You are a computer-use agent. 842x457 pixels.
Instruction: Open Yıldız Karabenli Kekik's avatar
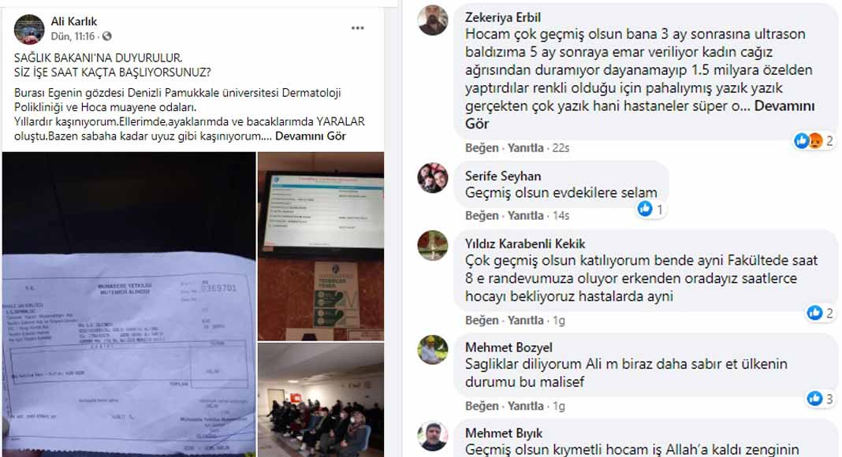(x=433, y=245)
